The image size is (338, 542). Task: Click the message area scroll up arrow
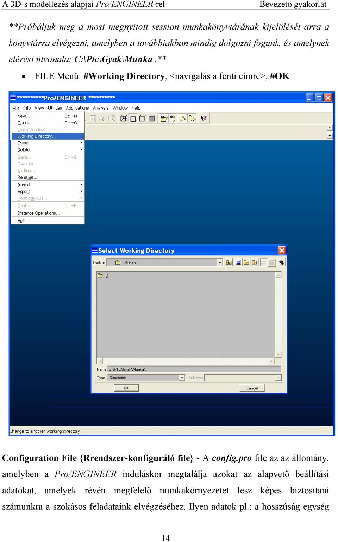[330, 128]
